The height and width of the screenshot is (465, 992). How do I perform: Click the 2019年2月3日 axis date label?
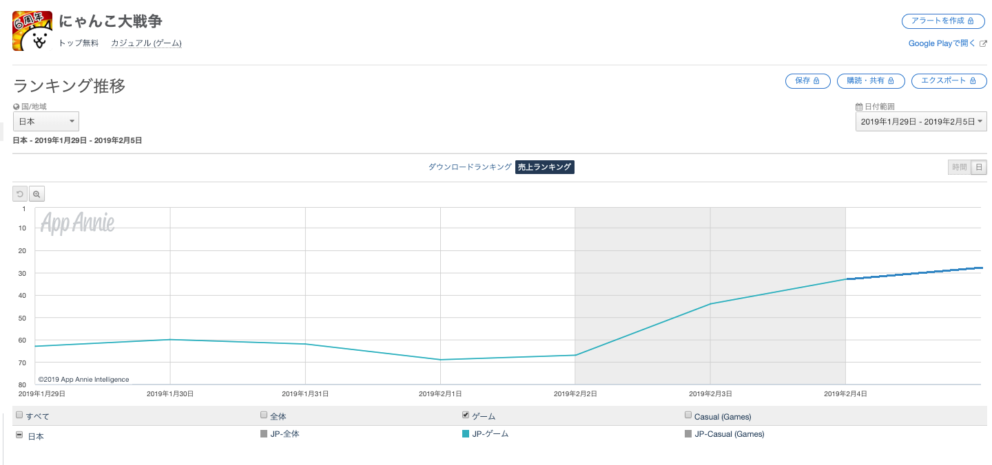[710, 393]
